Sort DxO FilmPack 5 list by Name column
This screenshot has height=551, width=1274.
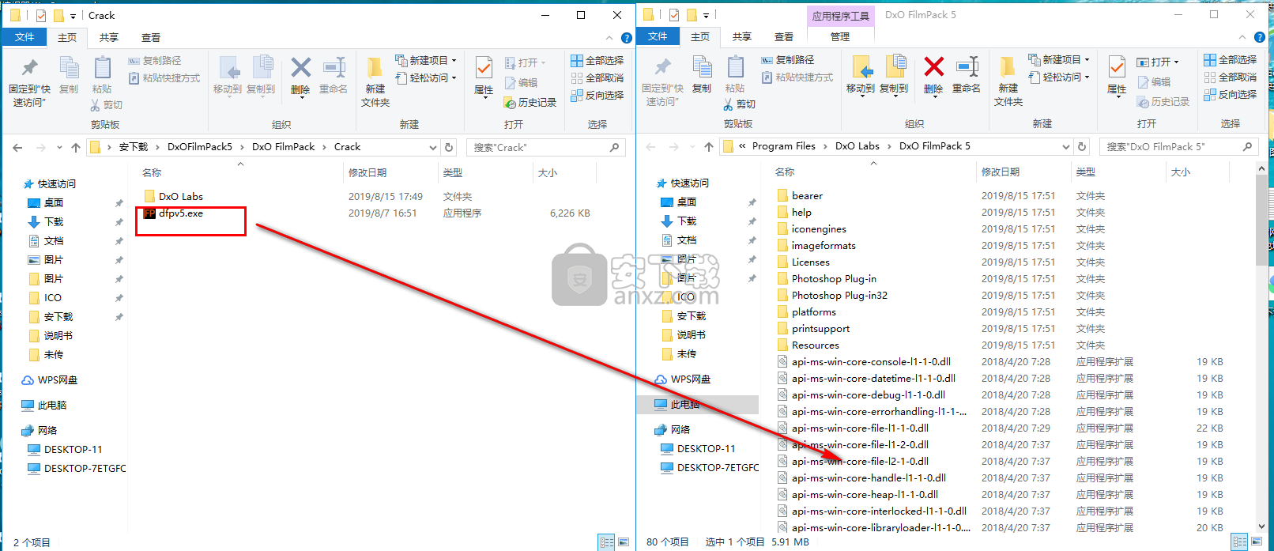coord(785,172)
